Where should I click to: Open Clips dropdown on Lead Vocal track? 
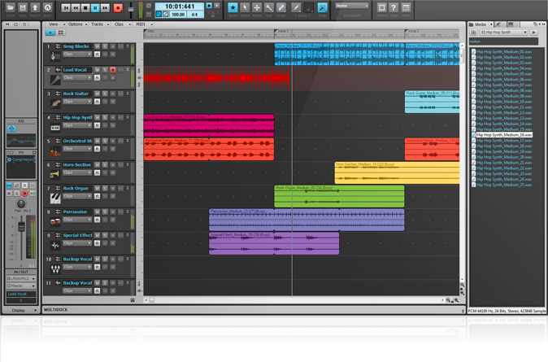point(77,77)
